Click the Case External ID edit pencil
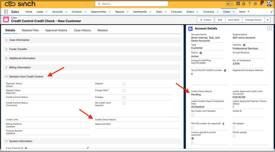Image resolution: width=275 pixels, height=152 pixels. point(88,148)
